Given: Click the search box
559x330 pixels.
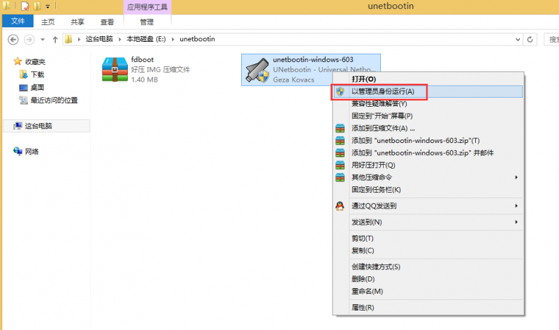Looking at the screenshot, I should tap(551, 40).
